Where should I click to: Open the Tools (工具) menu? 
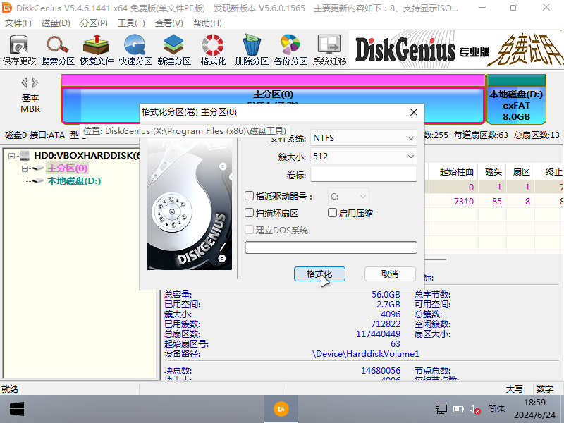click(131, 23)
